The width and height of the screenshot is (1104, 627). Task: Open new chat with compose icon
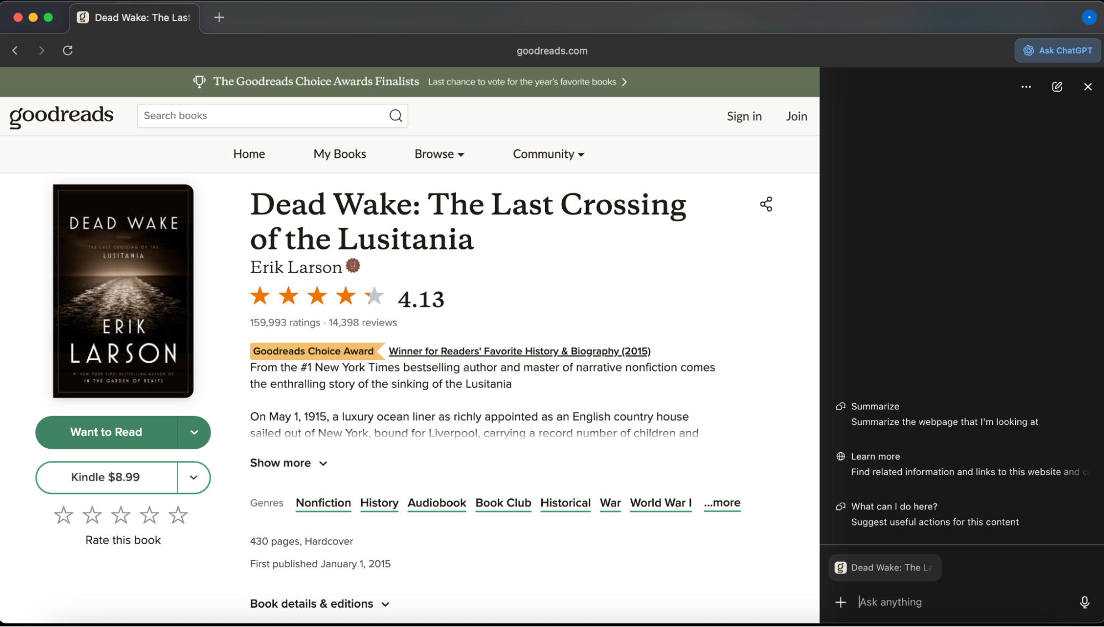coord(1057,87)
